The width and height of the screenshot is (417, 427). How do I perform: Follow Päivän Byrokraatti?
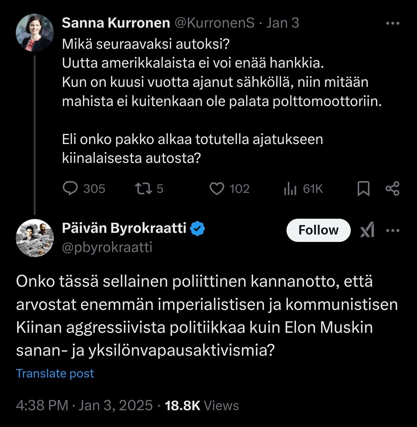tap(318, 230)
